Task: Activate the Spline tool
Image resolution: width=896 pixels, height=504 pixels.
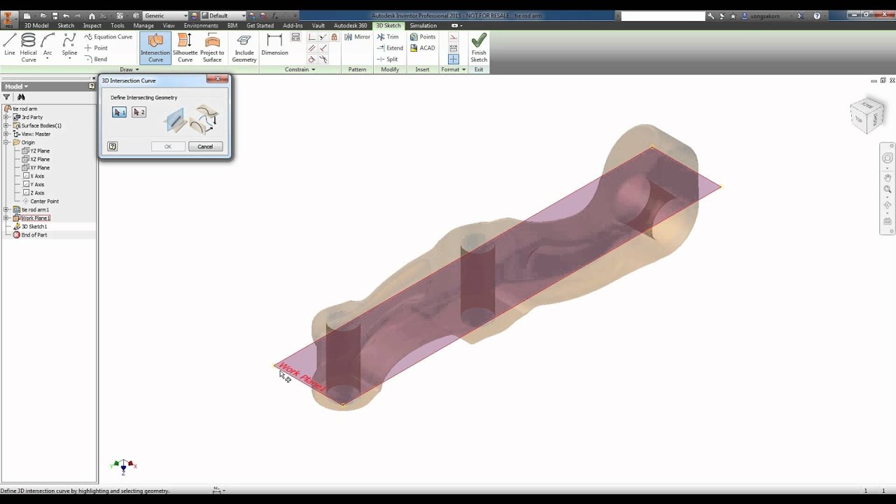Action: (69, 47)
